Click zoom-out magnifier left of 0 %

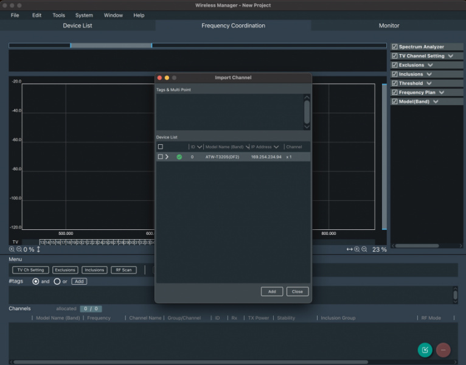pos(19,249)
